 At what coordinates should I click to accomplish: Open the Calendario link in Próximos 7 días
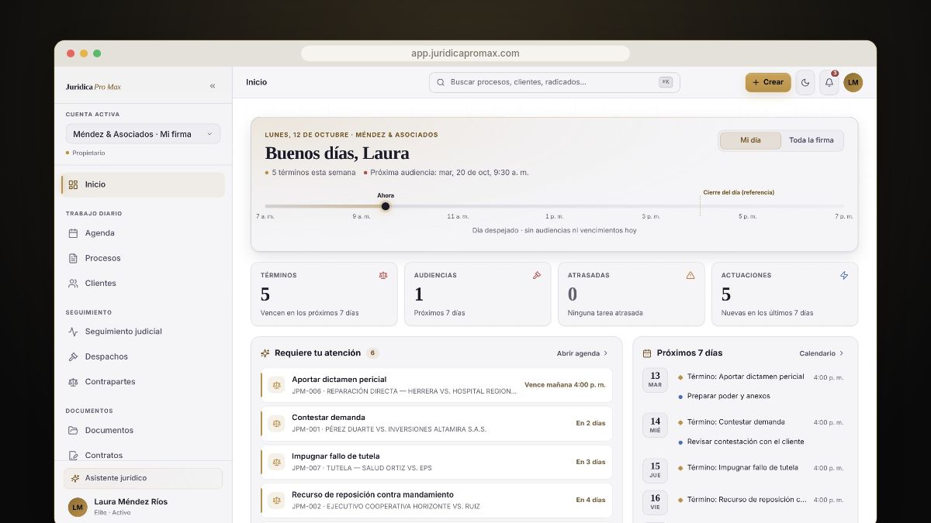coord(822,353)
